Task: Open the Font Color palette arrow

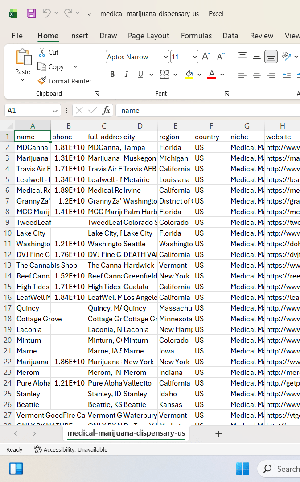Action: (222, 75)
